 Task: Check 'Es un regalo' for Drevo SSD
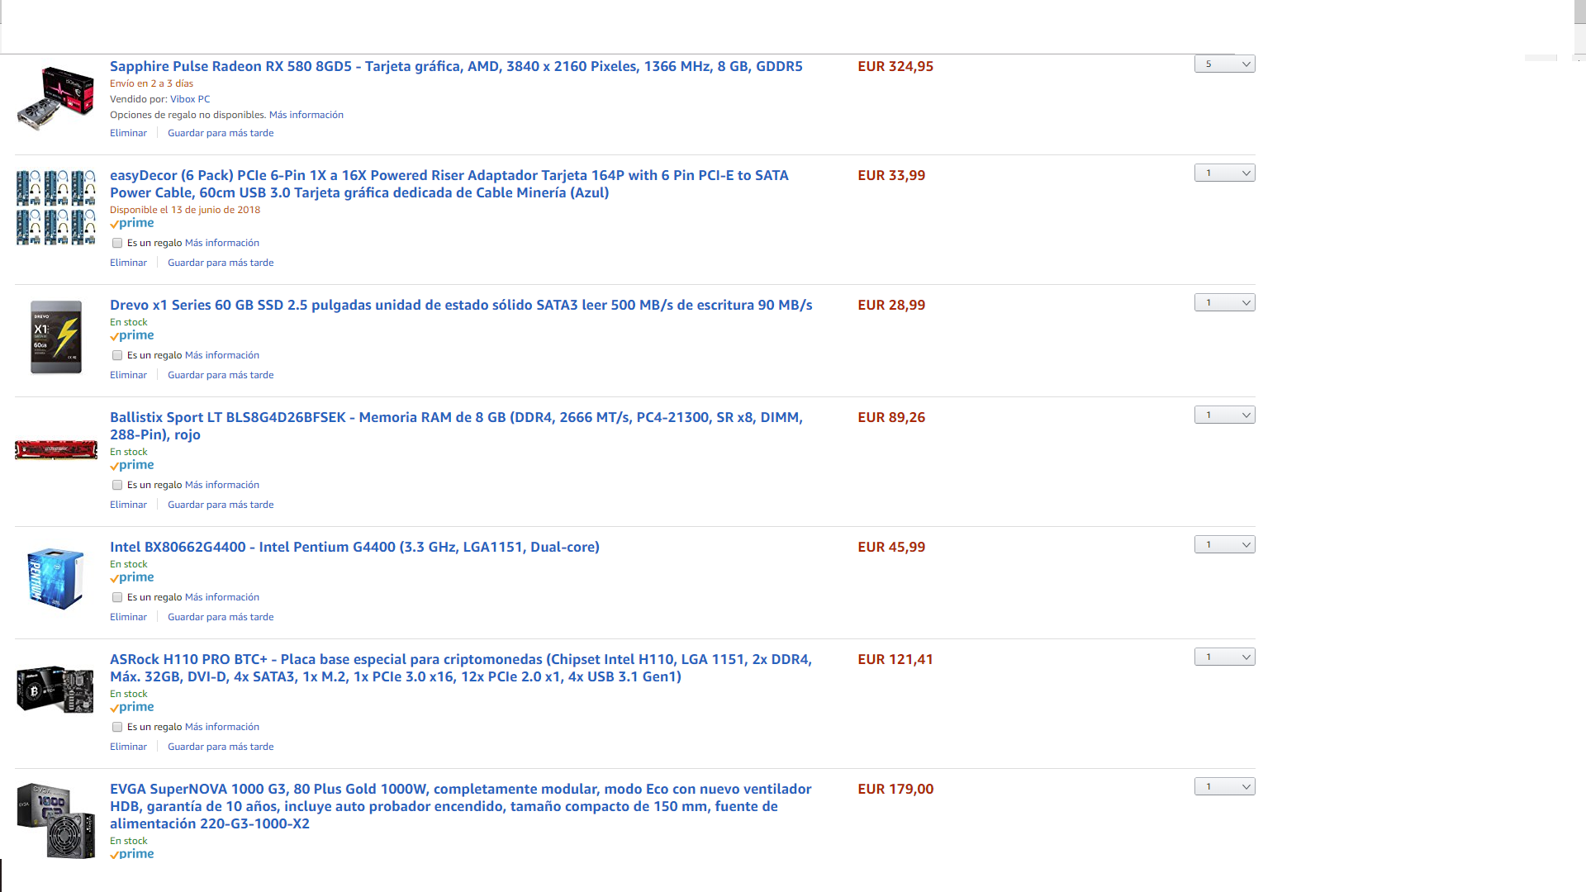[117, 355]
